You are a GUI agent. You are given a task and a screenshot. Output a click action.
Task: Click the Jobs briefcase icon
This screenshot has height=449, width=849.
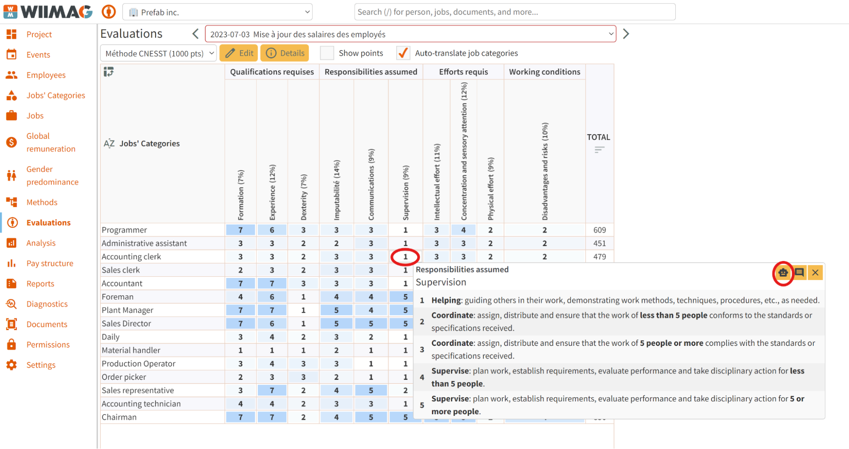click(x=11, y=115)
